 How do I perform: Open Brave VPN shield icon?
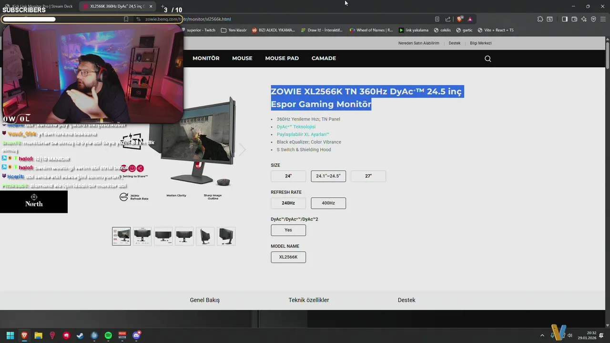[x=593, y=19]
